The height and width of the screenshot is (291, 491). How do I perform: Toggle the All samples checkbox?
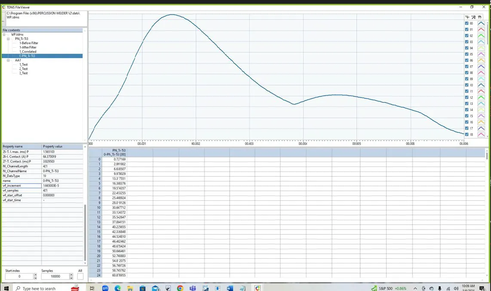pos(80,276)
